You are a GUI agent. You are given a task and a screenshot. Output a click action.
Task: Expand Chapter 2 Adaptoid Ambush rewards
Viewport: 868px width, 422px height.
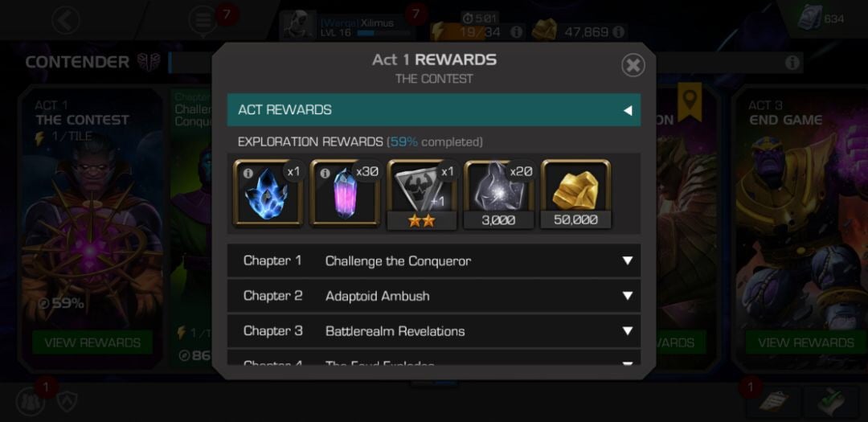[x=433, y=296]
